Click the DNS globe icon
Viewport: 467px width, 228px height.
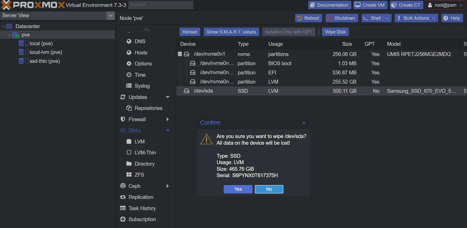(129, 41)
